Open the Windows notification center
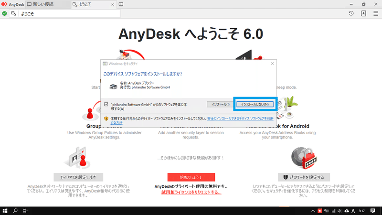Screen dimensions: 382x215 373,211
